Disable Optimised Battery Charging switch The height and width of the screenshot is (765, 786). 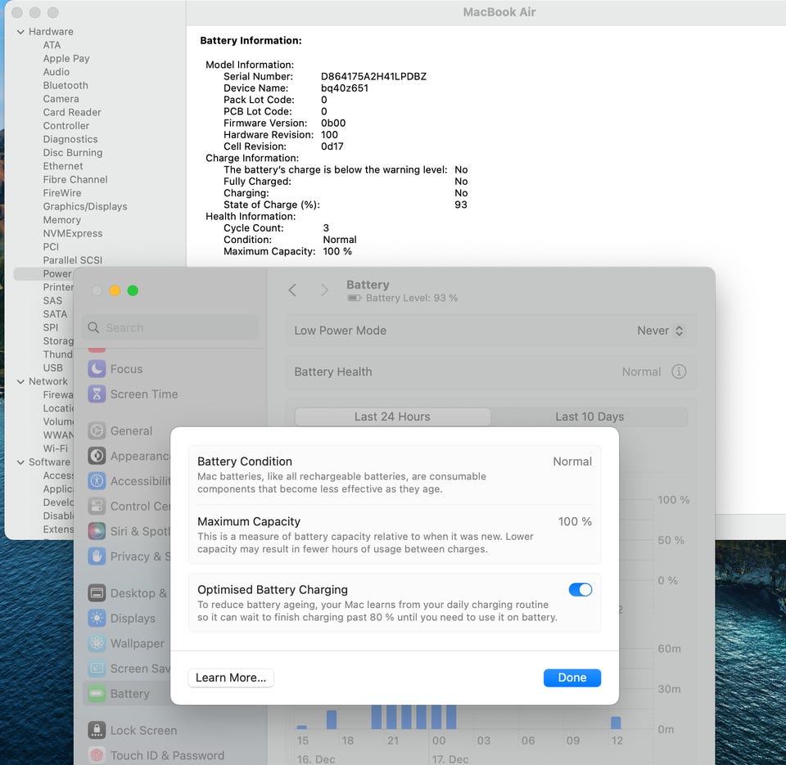[x=580, y=590]
